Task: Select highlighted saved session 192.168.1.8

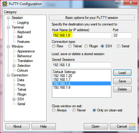Action: 82,84
